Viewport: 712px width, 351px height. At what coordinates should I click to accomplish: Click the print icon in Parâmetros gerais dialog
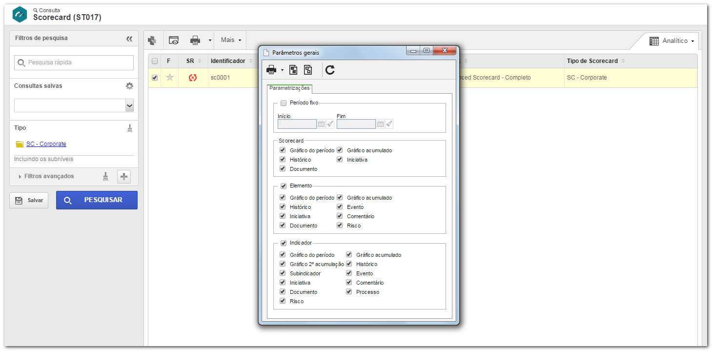[x=271, y=70]
